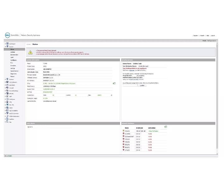Click the registration code input field

coord(130,85)
